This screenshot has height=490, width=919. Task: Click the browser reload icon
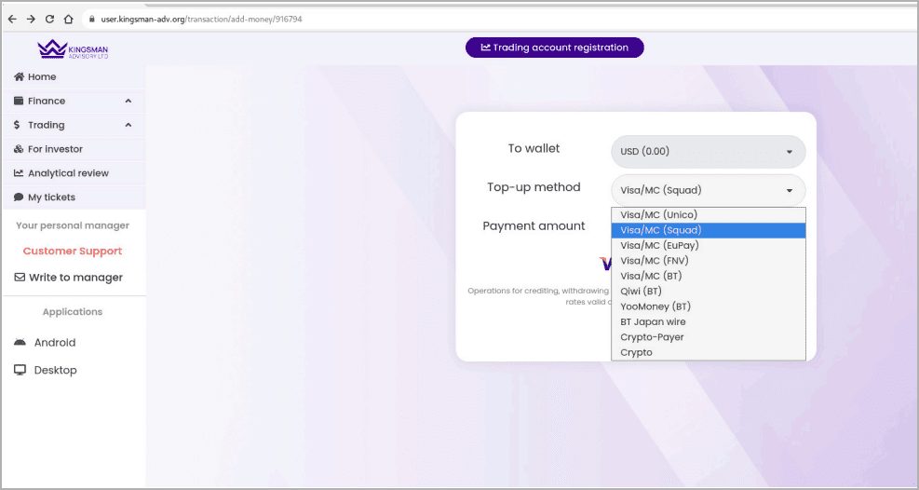[x=49, y=19]
